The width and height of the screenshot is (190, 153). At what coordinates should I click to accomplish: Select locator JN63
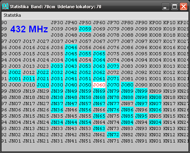99,128
